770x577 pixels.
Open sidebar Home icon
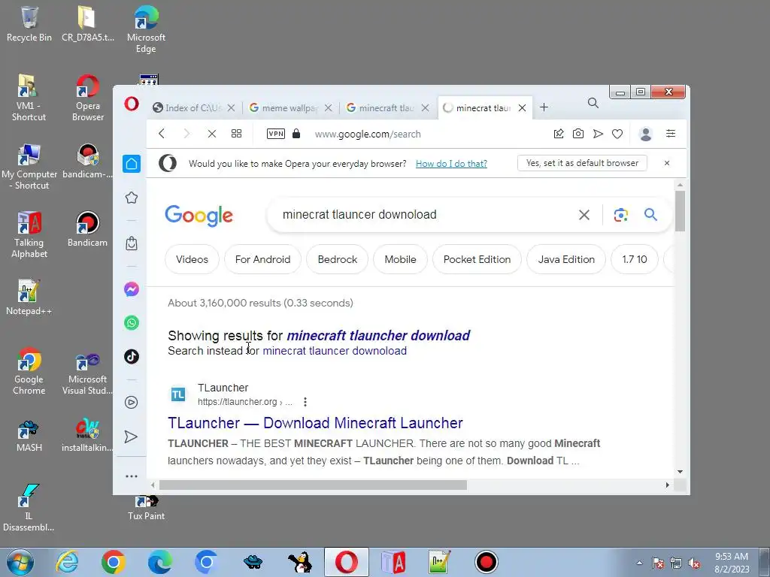click(x=131, y=164)
